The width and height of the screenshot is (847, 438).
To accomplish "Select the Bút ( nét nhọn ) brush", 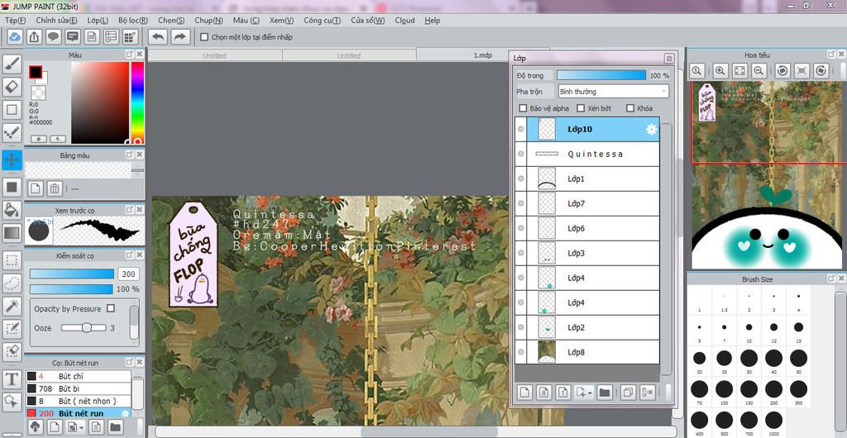I will click(x=79, y=401).
